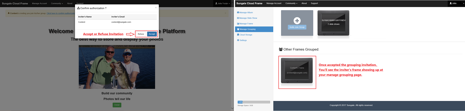Select the Content's Frame grouped thumbnail
The width and height of the screenshot is (465, 111).
coord(297,70)
